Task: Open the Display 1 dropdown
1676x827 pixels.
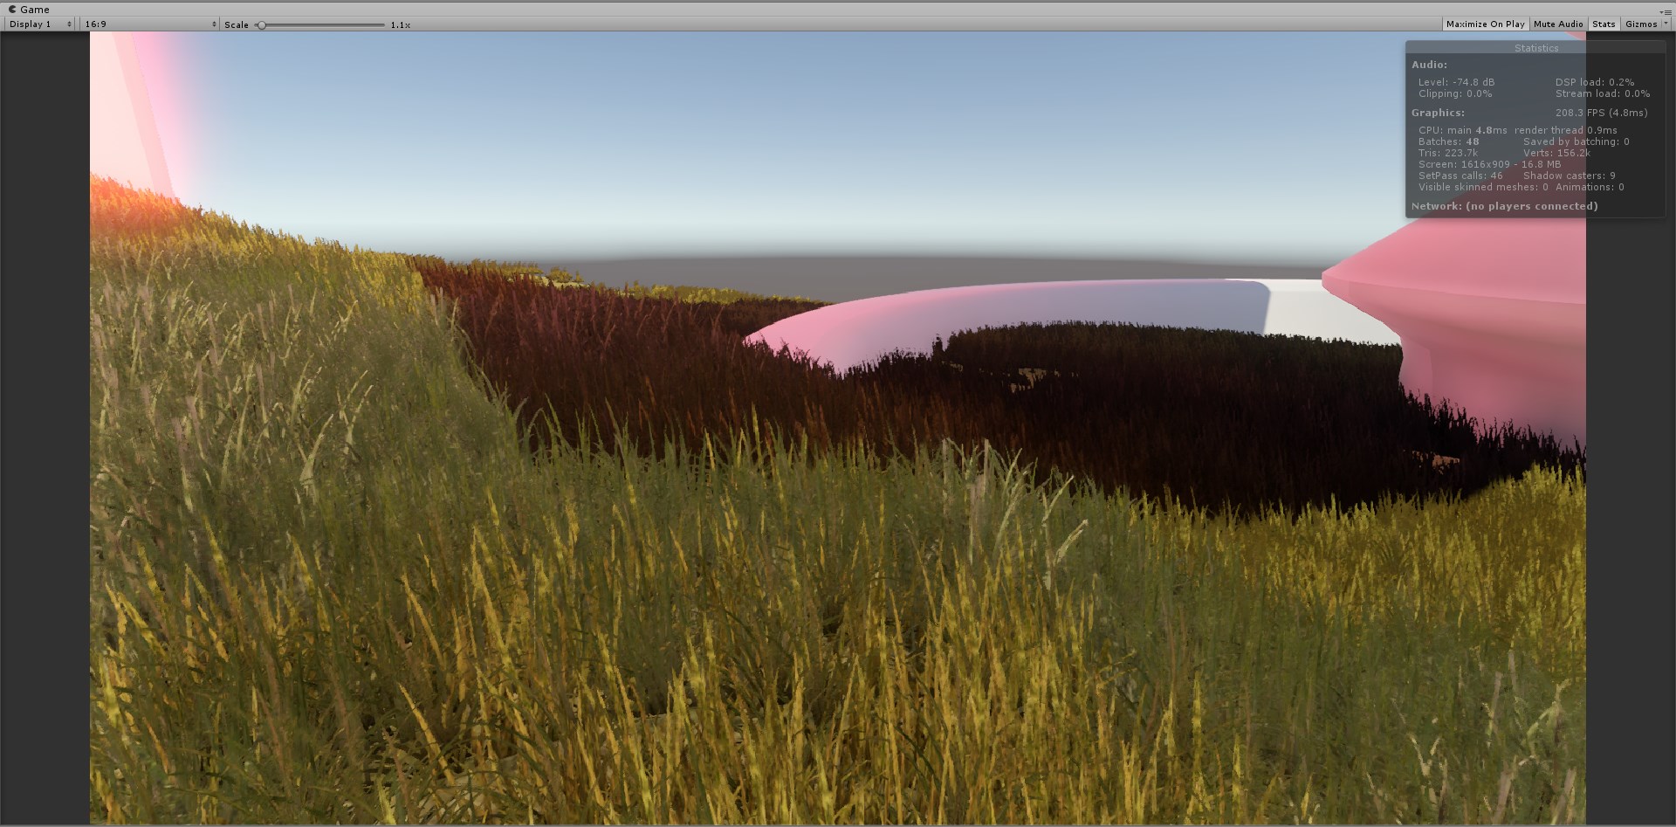Action: (40, 24)
